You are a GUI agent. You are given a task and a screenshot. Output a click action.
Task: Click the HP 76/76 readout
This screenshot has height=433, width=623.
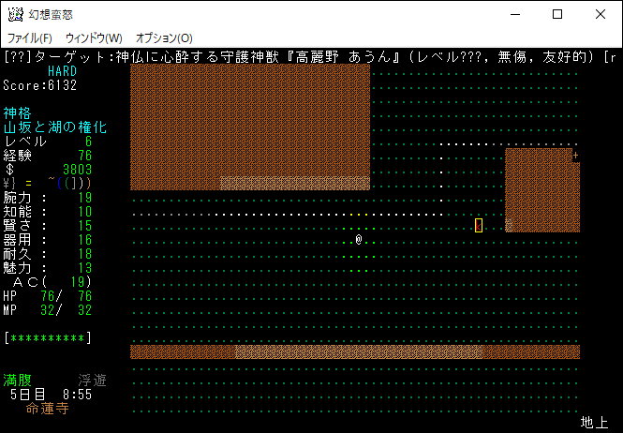47,296
